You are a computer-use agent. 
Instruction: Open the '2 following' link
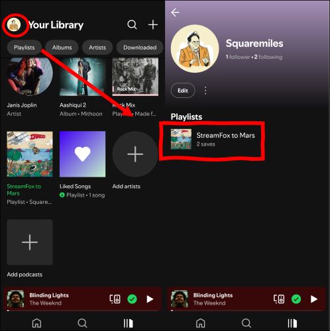pos(268,57)
